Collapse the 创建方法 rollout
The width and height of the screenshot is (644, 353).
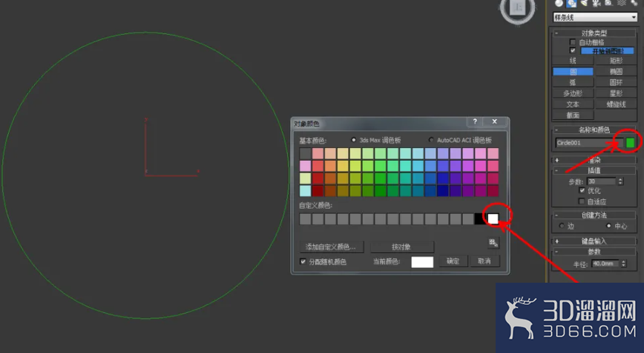tap(594, 215)
